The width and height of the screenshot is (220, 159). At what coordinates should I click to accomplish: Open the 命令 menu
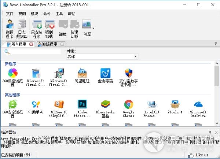click(47, 14)
